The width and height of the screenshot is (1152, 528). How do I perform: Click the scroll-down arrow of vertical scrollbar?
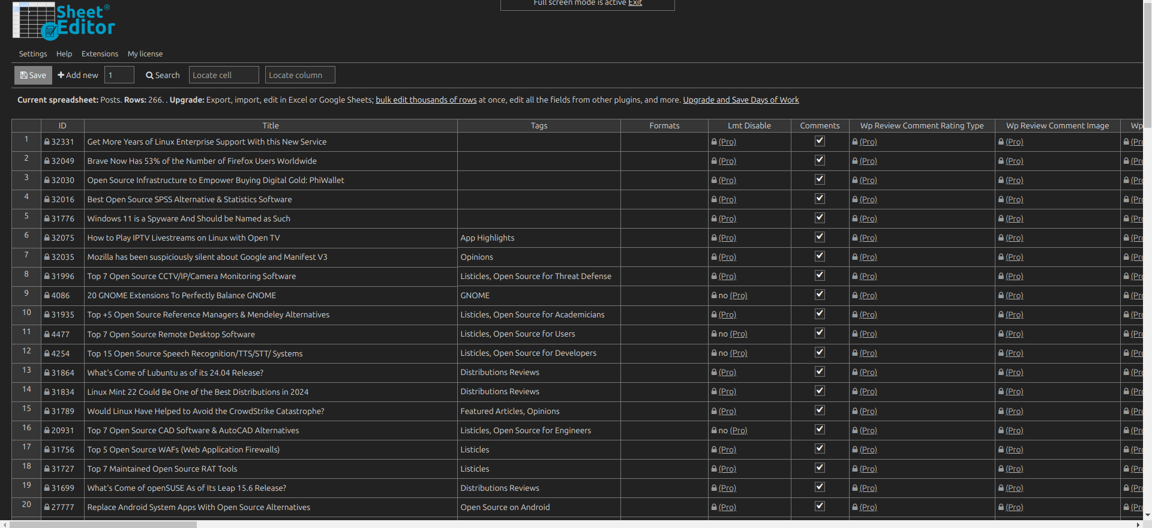(1147, 515)
